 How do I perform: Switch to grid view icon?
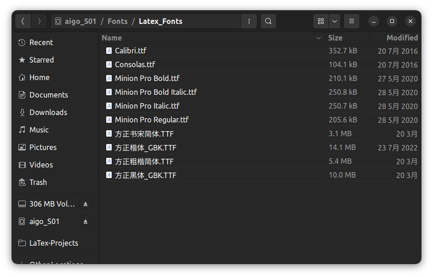(x=321, y=21)
